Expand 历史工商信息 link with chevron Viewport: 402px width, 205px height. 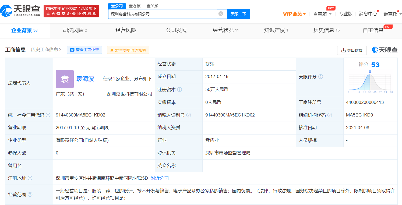tap(46, 50)
